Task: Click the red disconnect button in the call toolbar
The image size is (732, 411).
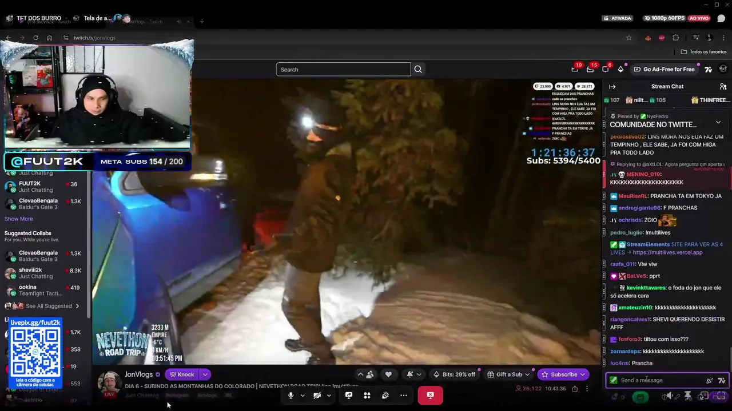Action: click(430, 395)
